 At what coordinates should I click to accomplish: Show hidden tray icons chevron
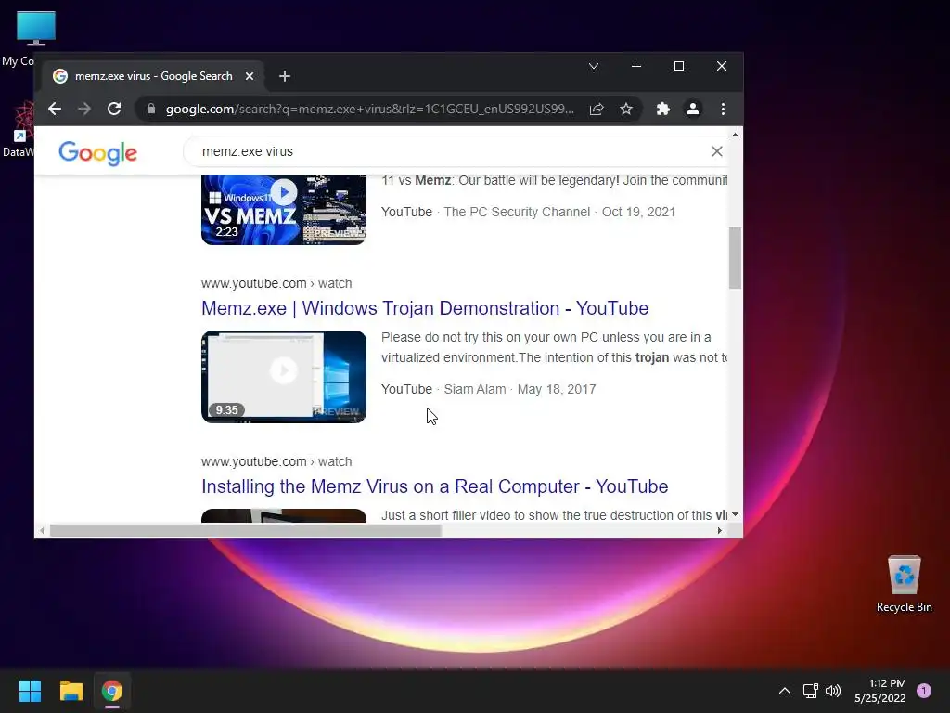(785, 691)
